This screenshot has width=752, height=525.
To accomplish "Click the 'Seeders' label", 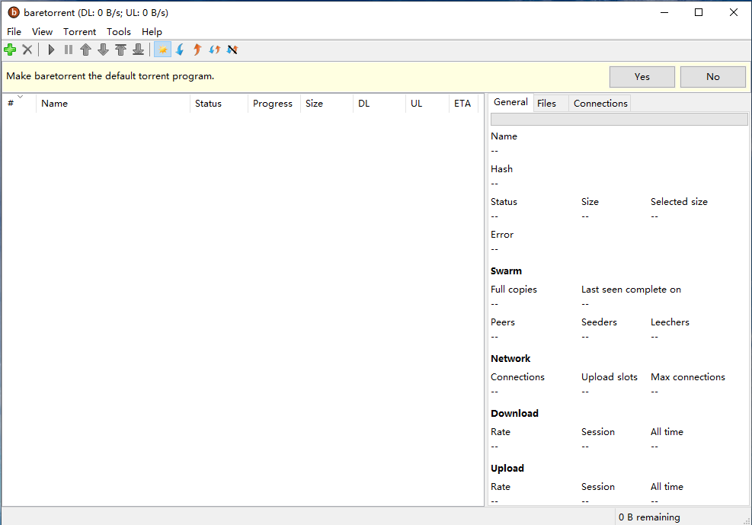I will click(599, 322).
